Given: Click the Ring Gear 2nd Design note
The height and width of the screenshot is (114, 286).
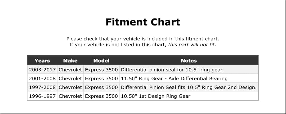Looking at the screenshot, I should pos(189,87).
